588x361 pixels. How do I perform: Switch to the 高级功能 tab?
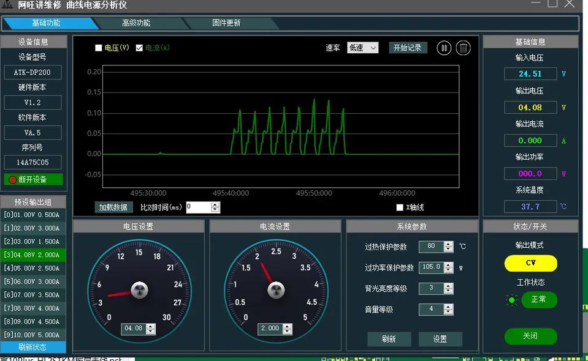[136, 23]
